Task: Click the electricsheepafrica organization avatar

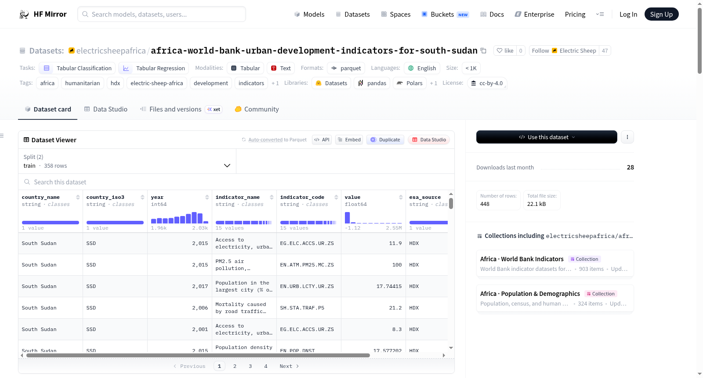Action: click(x=71, y=50)
